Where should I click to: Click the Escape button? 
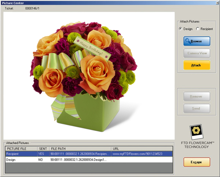tap(197, 162)
